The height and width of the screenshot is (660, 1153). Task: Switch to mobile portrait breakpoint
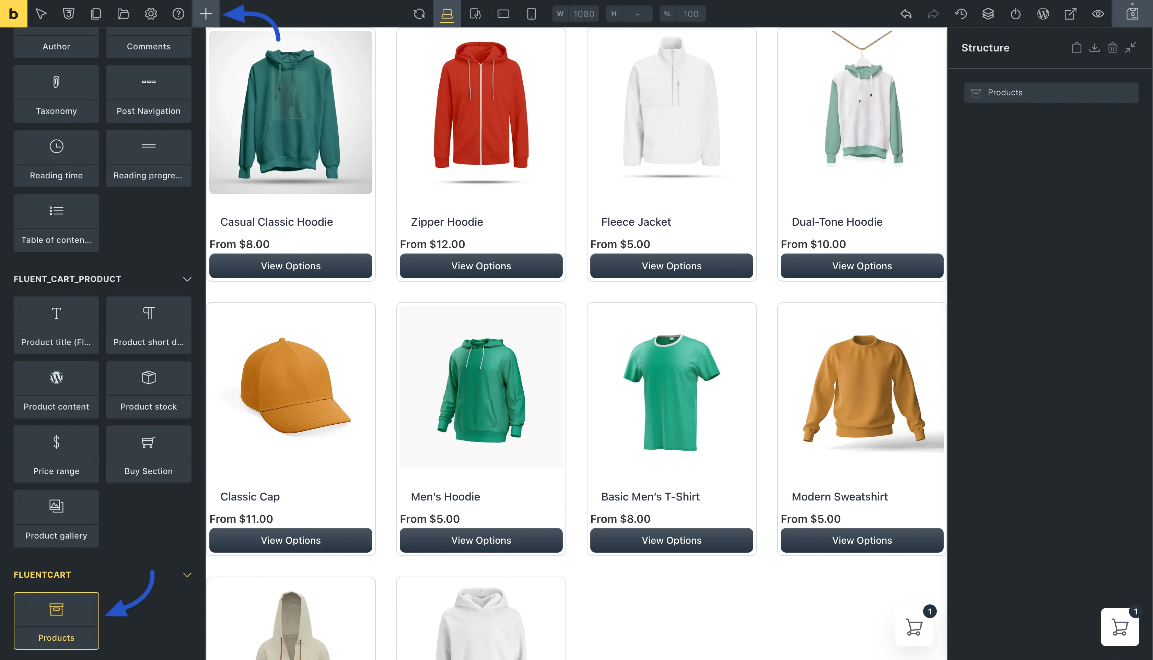pos(532,14)
